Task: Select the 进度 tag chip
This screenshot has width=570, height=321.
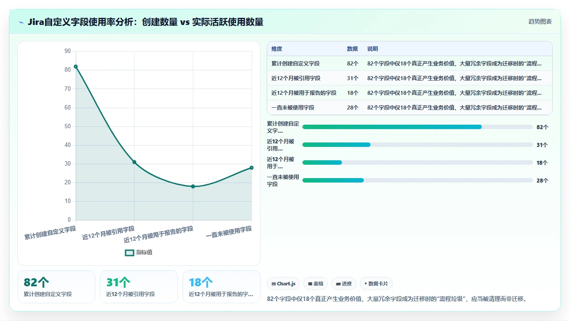Action: (x=344, y=284)
